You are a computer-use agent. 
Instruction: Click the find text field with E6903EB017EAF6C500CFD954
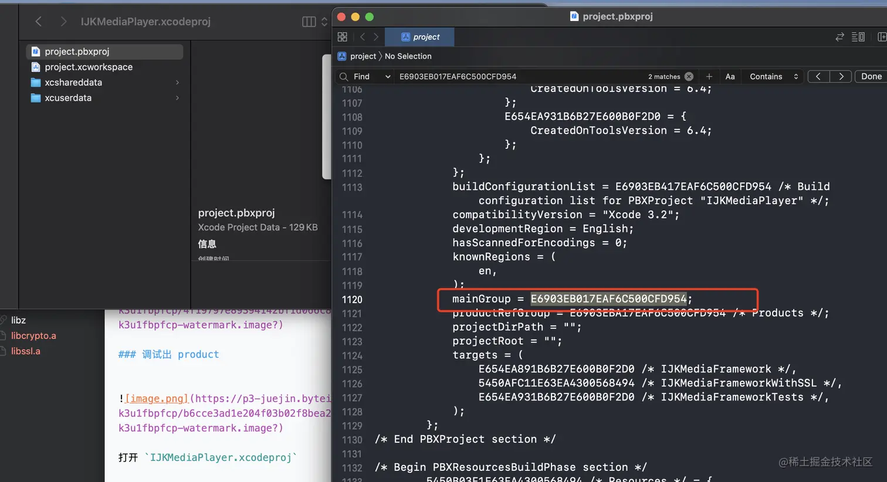tap(458, 77)
